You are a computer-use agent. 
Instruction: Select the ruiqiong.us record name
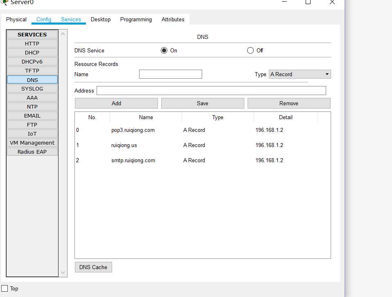124,145
